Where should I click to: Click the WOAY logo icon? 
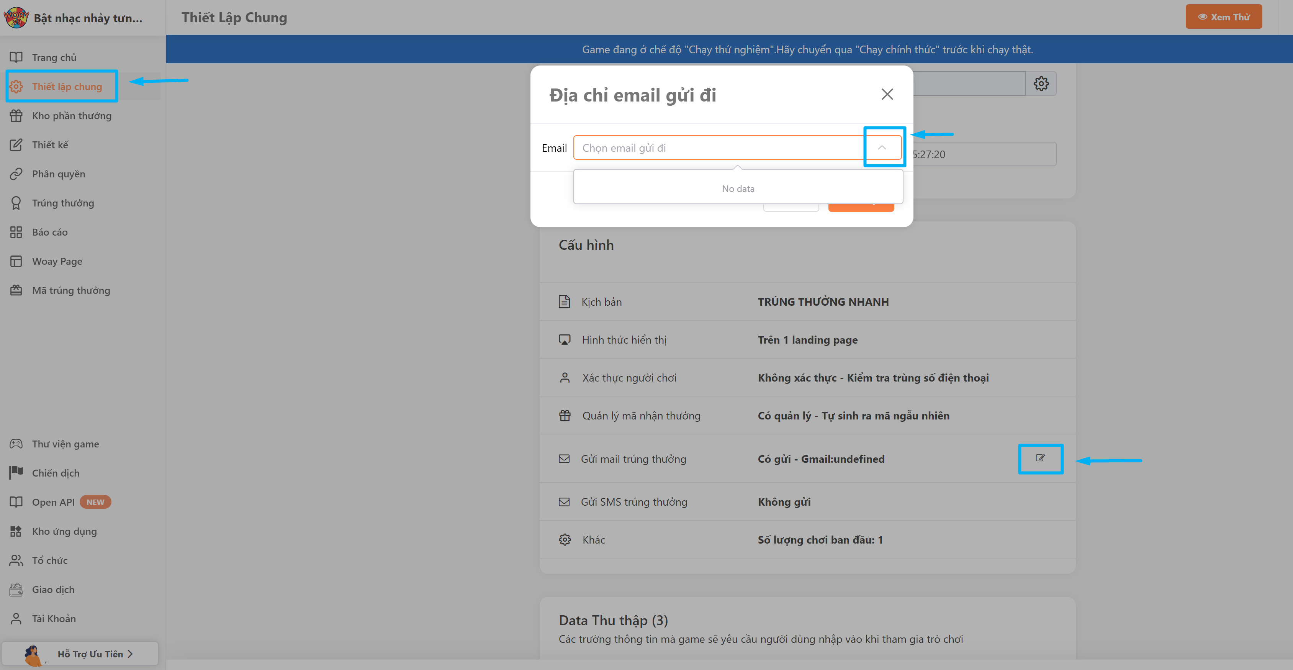[16, 18]
